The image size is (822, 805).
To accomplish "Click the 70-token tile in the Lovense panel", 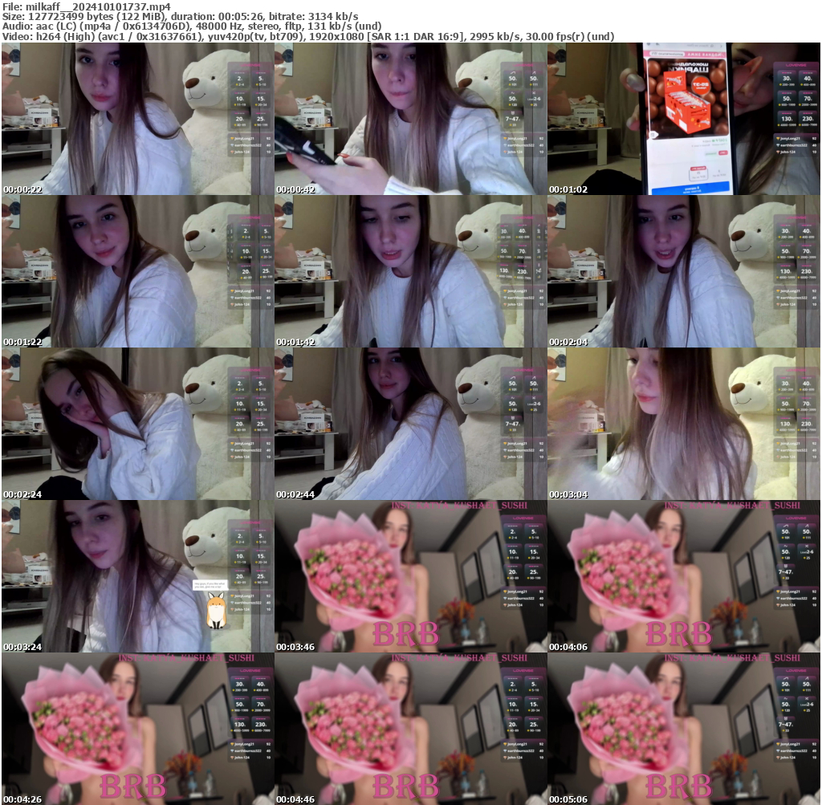I will click(x=807, y=98).
